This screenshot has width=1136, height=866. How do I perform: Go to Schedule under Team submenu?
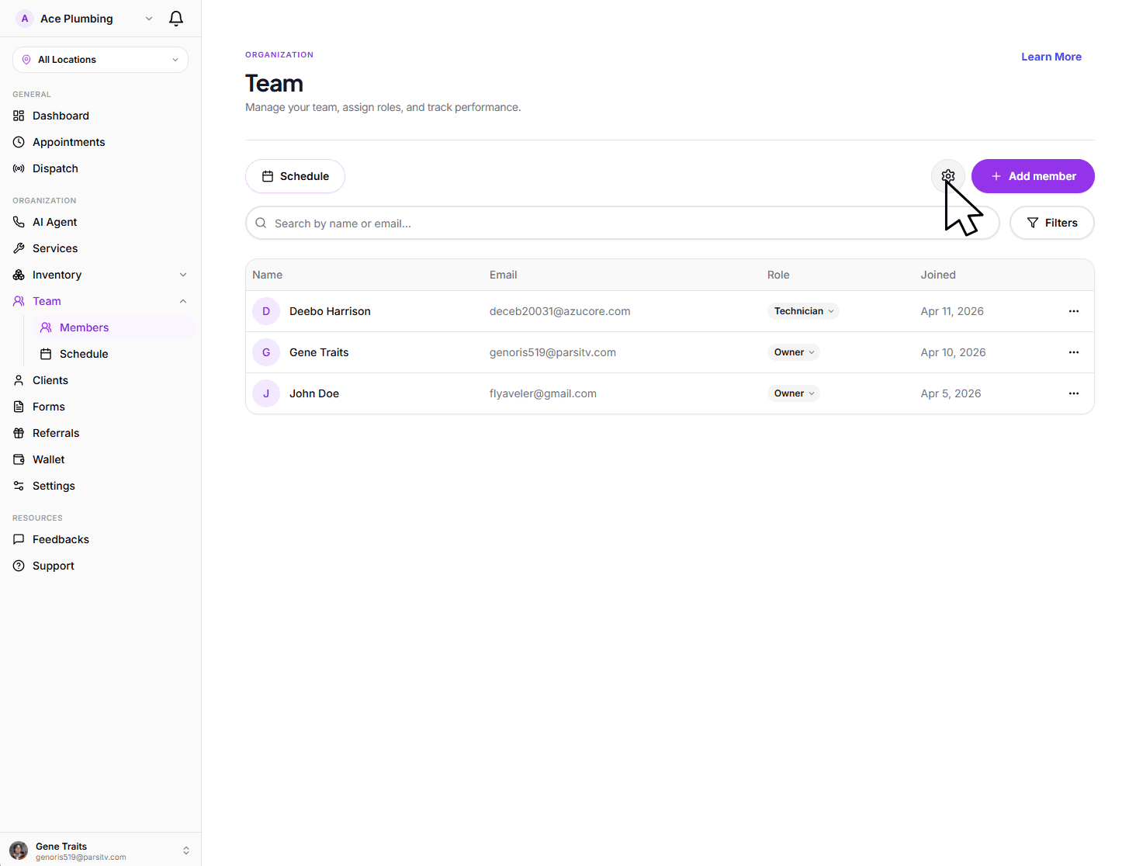coord(84,354)
